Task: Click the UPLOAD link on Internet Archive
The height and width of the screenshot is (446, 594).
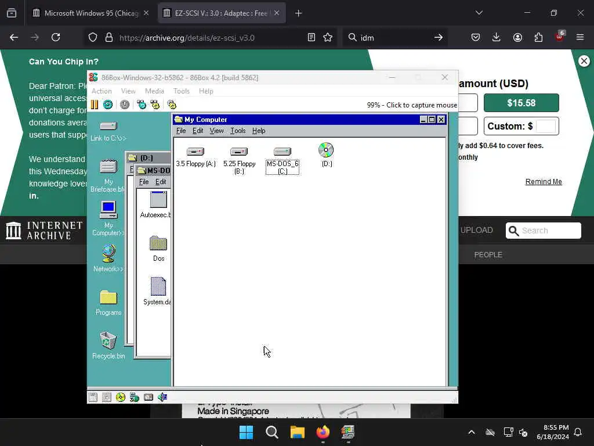Action: click(x=477, y=230)
